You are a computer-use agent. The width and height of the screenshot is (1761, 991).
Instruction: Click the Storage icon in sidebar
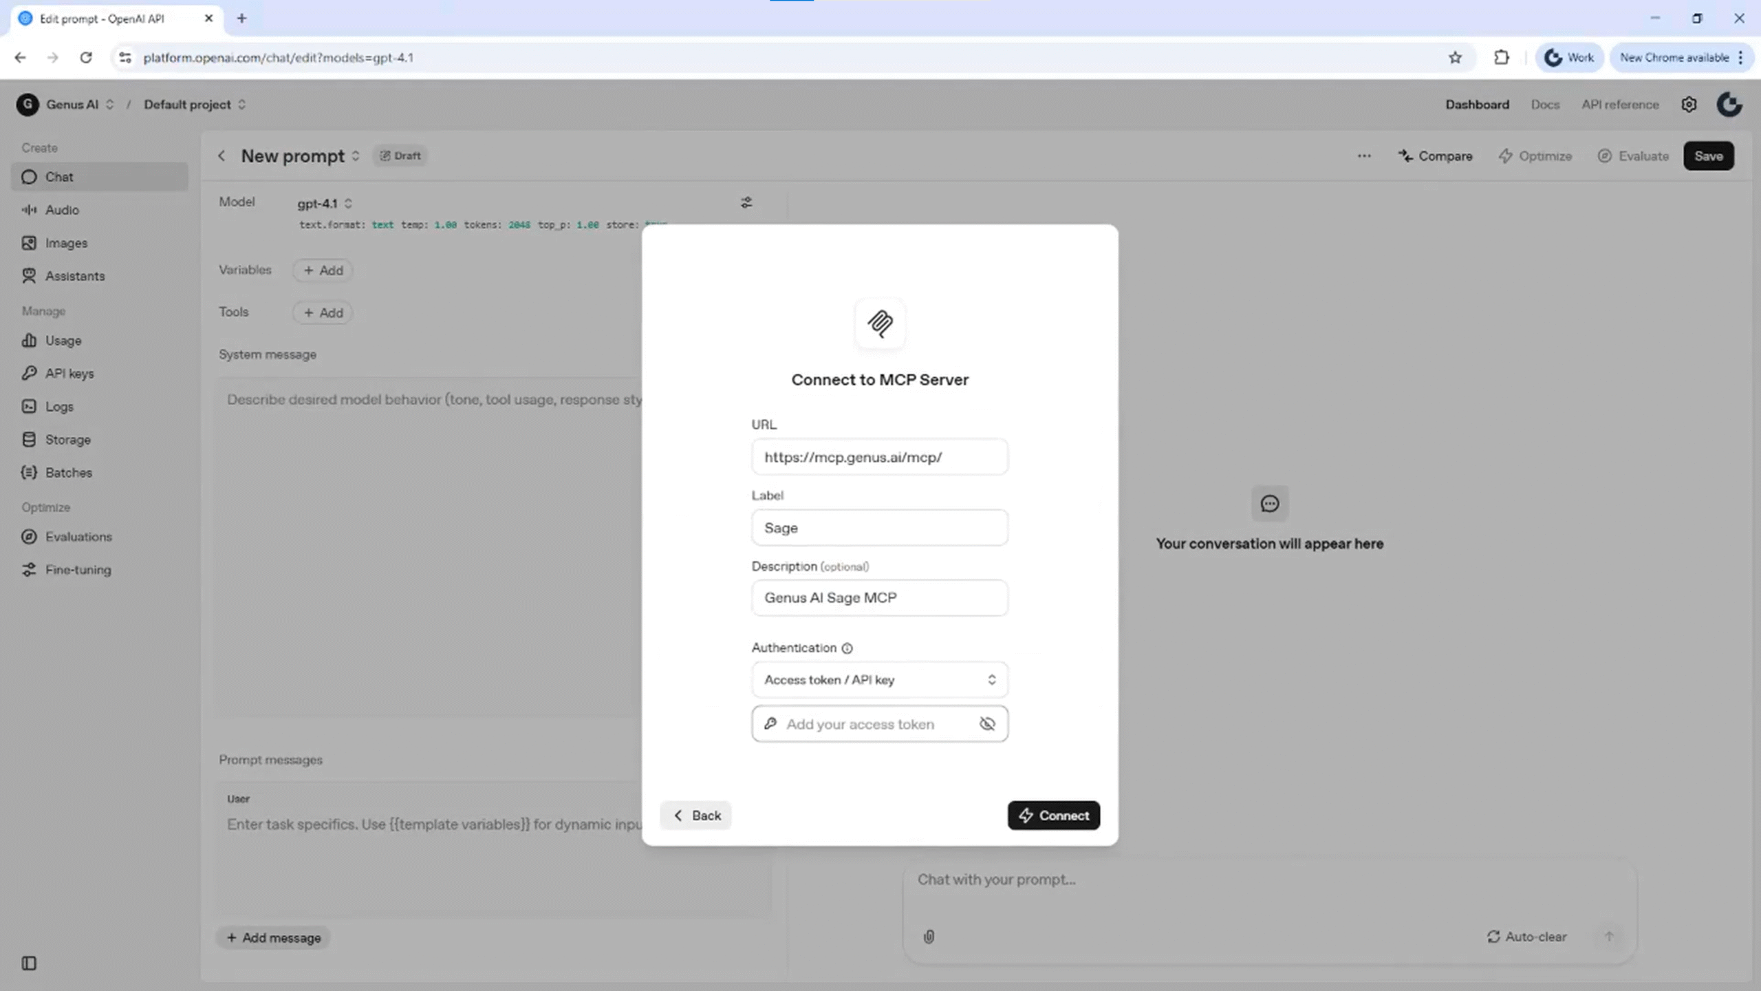29,440
